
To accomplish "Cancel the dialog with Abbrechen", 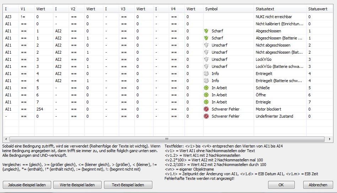I will click(x=318, y=185).
